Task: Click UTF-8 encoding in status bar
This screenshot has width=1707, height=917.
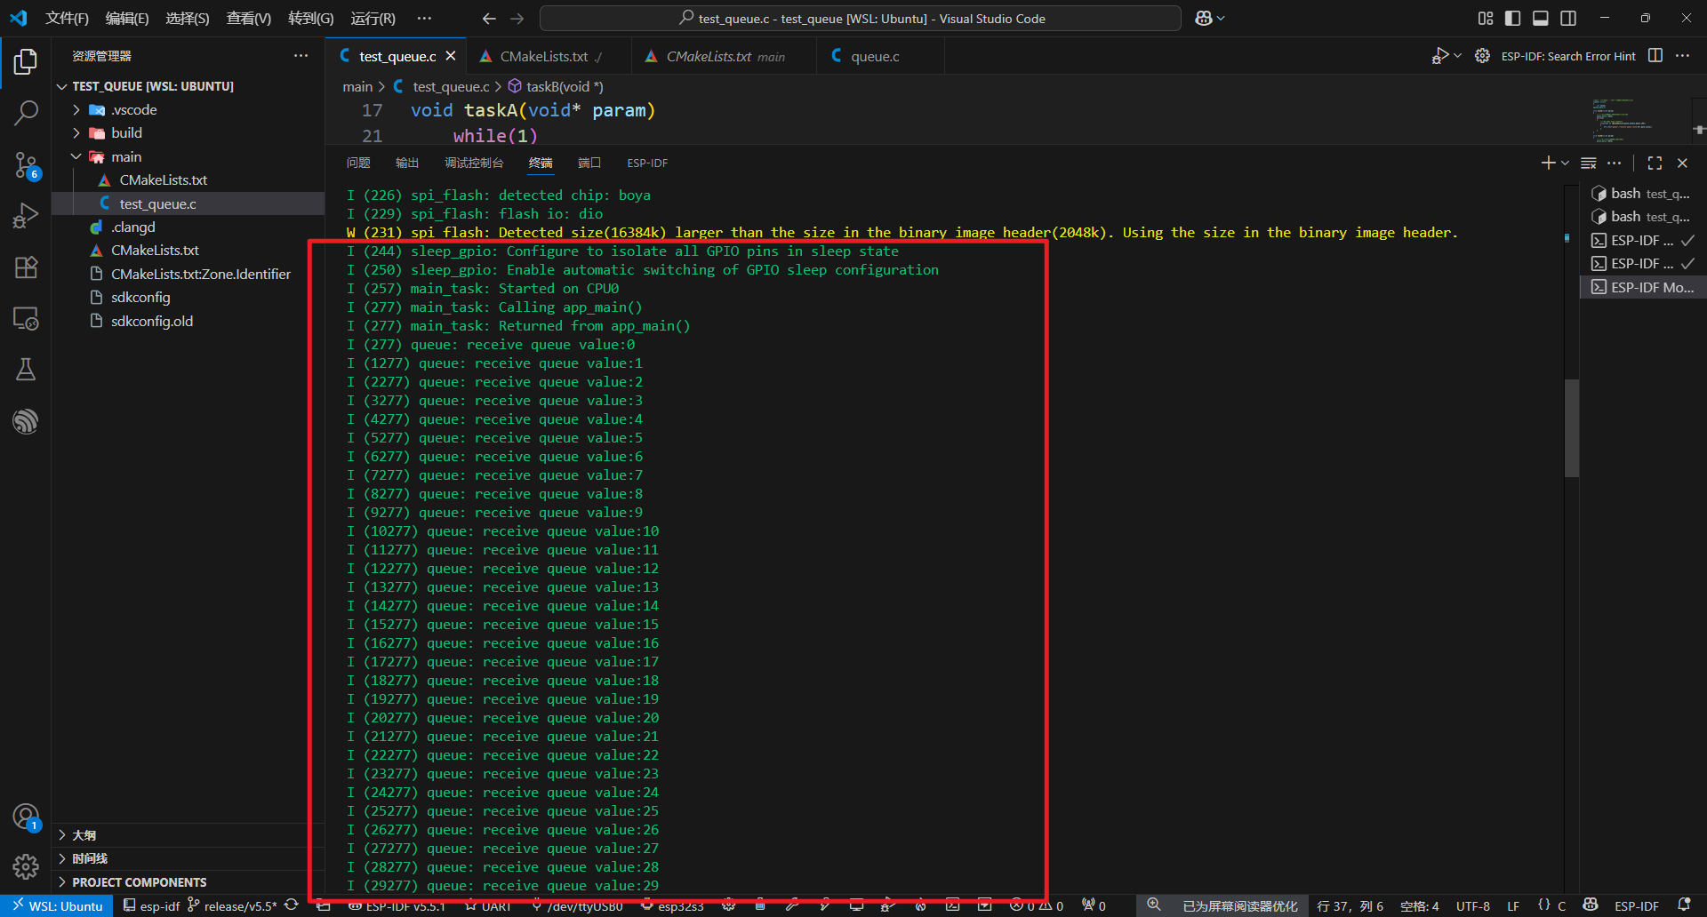Action: pyautogui.click(x=1472, y=905)
